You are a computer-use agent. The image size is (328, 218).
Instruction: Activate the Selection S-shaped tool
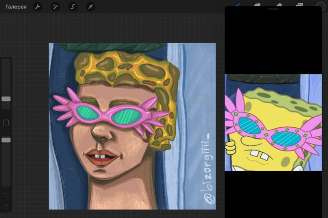(73, 7)
